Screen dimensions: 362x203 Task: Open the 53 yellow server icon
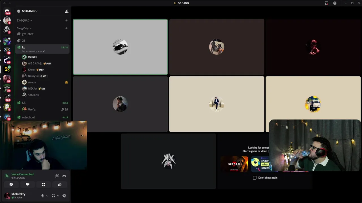coord(7,69)
